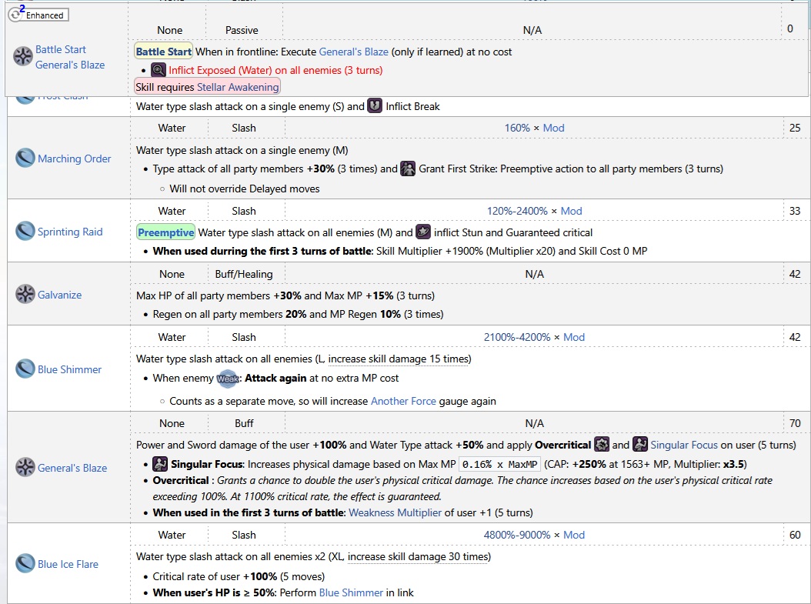Open the Marching Order skill link

tap(74, 159)
